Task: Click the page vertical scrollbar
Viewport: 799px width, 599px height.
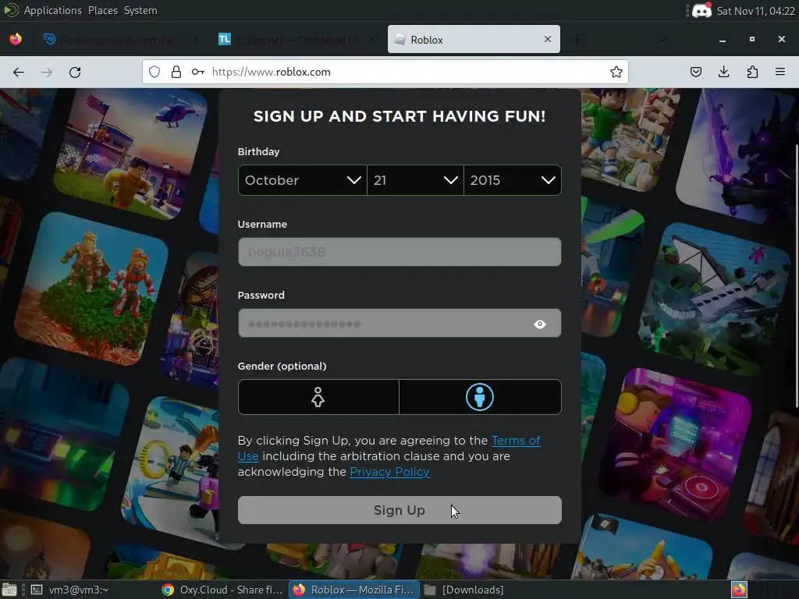Action: coord(797,275)
